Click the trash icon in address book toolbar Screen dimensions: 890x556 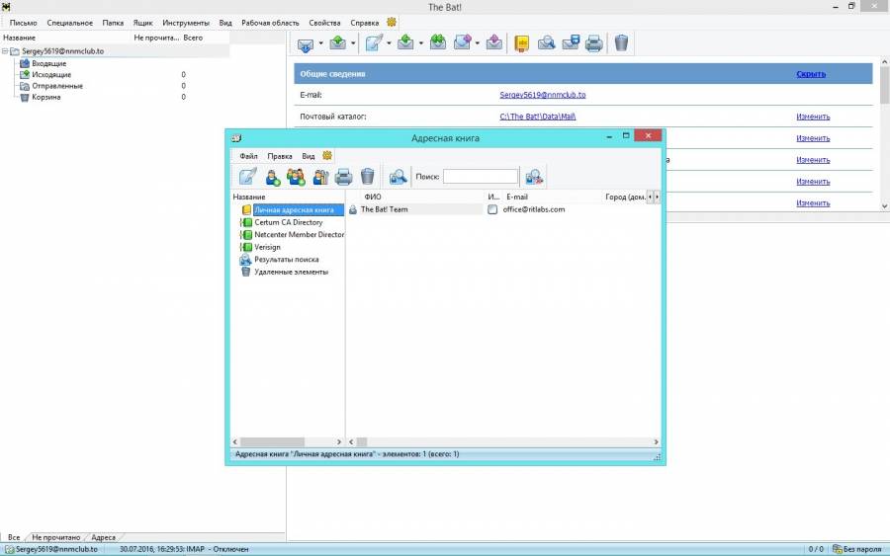[367, 177]
